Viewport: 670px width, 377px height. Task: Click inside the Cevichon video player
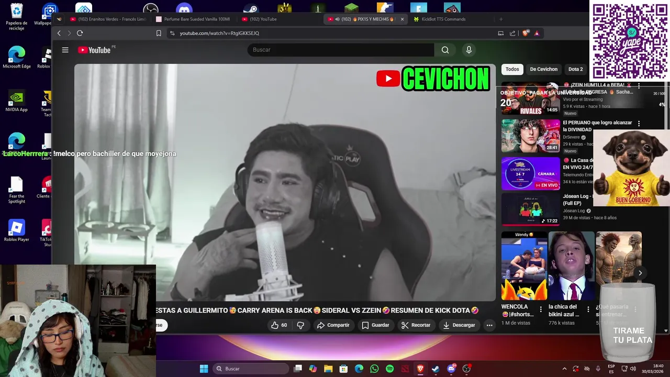(x=285, y=182)
